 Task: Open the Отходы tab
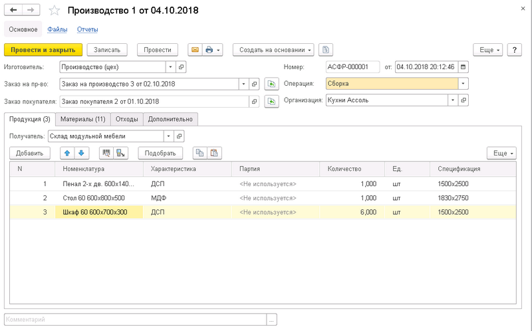(x=127, y=119)
